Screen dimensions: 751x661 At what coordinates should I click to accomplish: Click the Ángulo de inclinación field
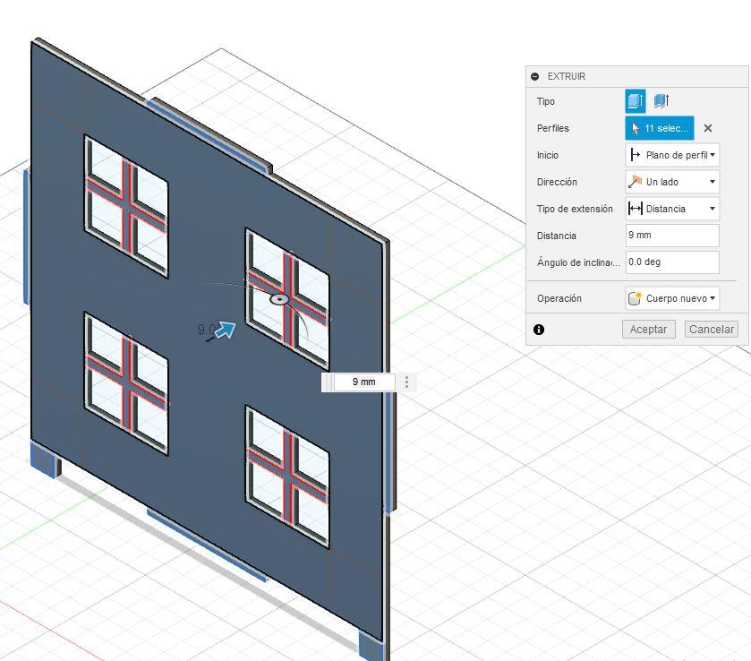[x=672, y=262]
